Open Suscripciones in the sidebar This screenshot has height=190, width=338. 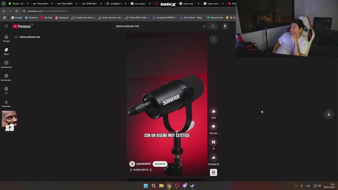click(x=6, y=64)
